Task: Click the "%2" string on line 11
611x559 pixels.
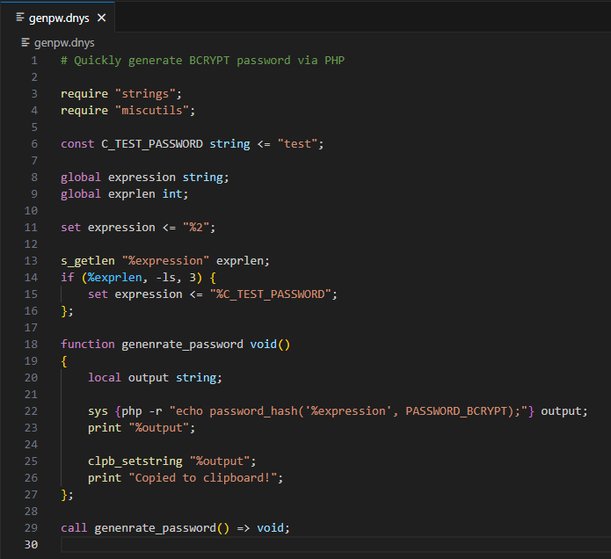Action: (x=196, y=228)
